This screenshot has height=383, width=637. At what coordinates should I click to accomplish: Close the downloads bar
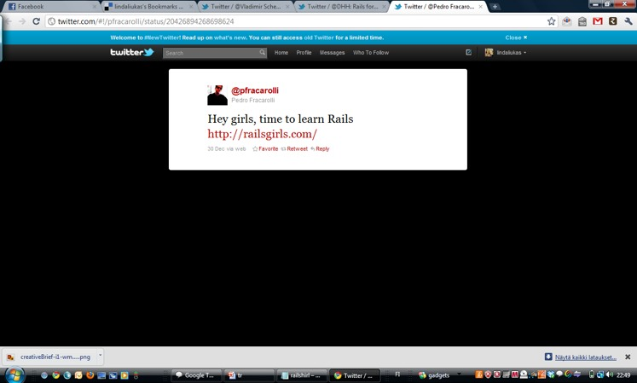[x=628, y=357]
